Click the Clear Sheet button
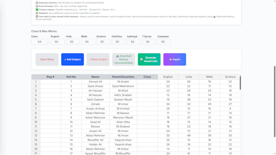Viewport: 276px width, 155px height. [47, 59]
